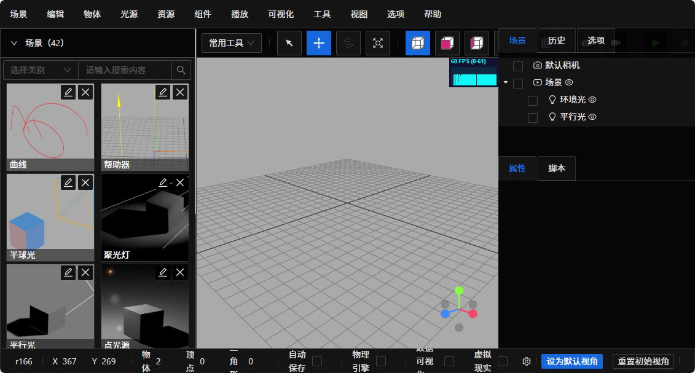695x373 pixels.
Task: Open the 光源 menu
Action: 129,14
